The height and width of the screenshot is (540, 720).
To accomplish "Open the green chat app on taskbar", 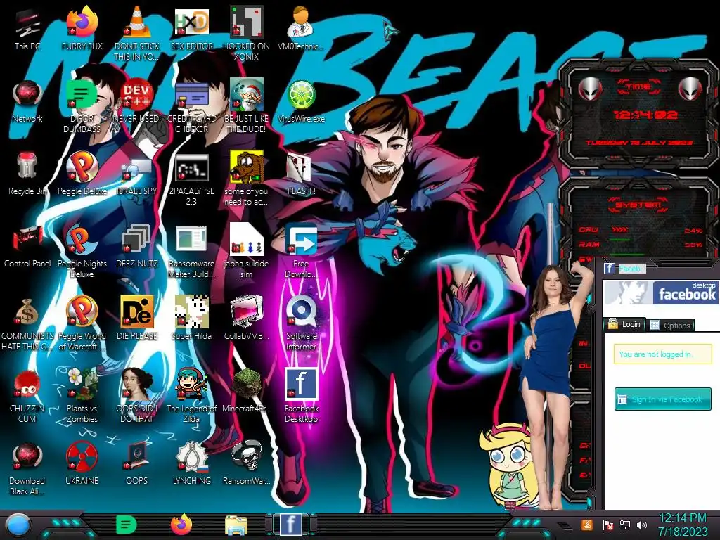I will pyautogui.click(x=127, y=525).
